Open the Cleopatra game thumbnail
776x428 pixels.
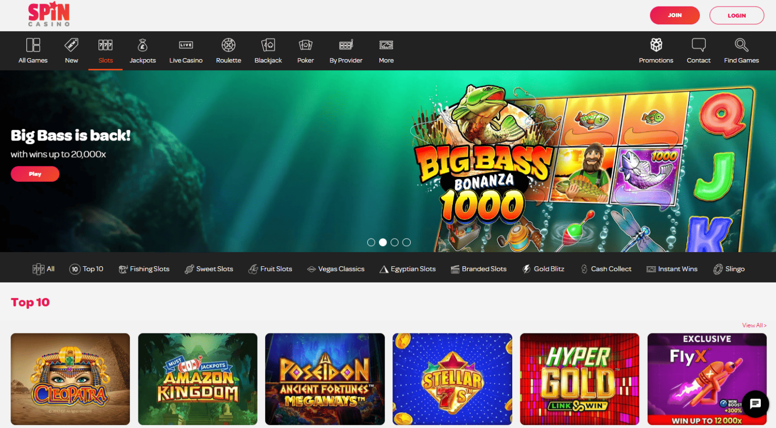point(70,378)
